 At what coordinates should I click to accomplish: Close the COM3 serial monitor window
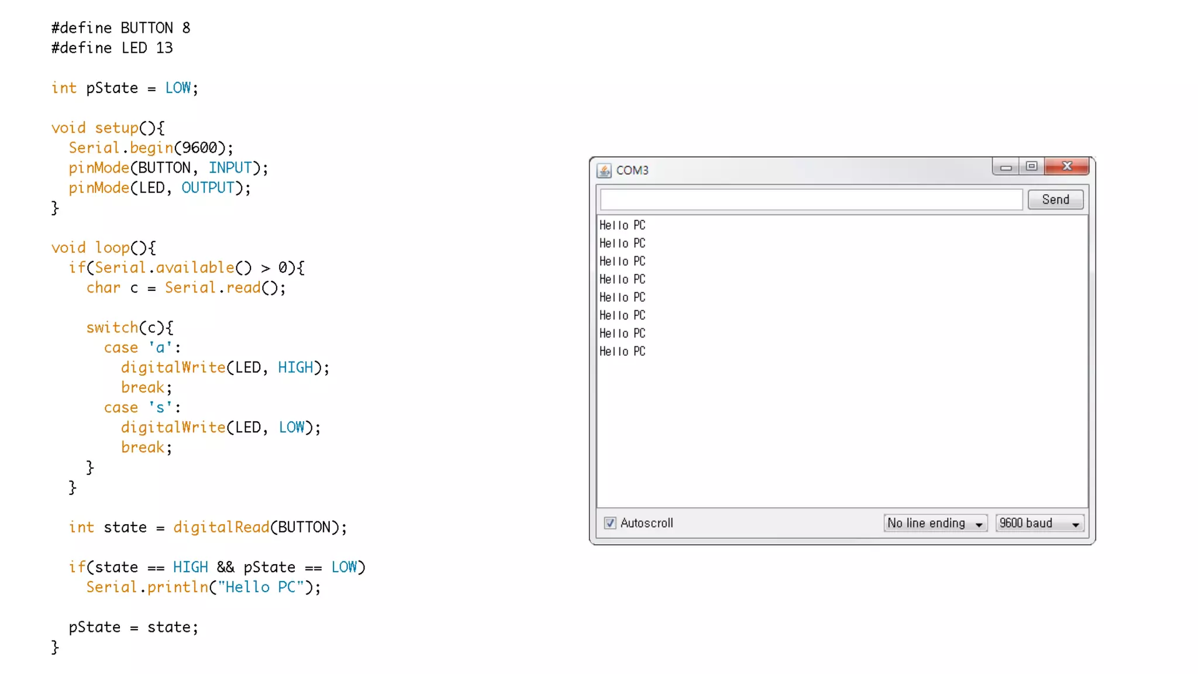click(1067, 167)
